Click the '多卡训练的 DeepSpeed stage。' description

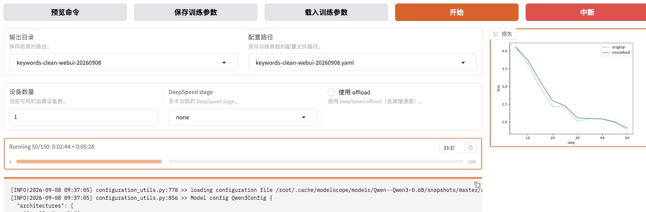tap(203, 101)
